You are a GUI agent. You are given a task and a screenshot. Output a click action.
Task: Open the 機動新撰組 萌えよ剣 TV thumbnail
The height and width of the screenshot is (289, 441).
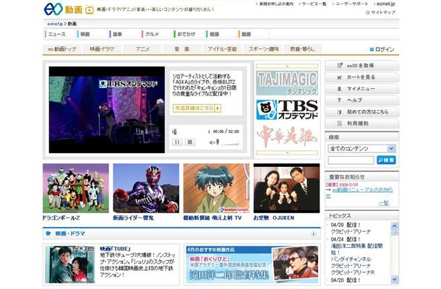click(x=216, y=188)
